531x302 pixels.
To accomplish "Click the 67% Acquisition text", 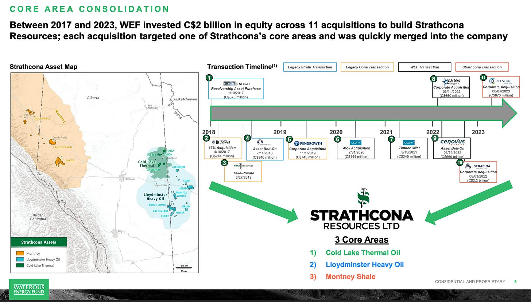I will (223, 148).
